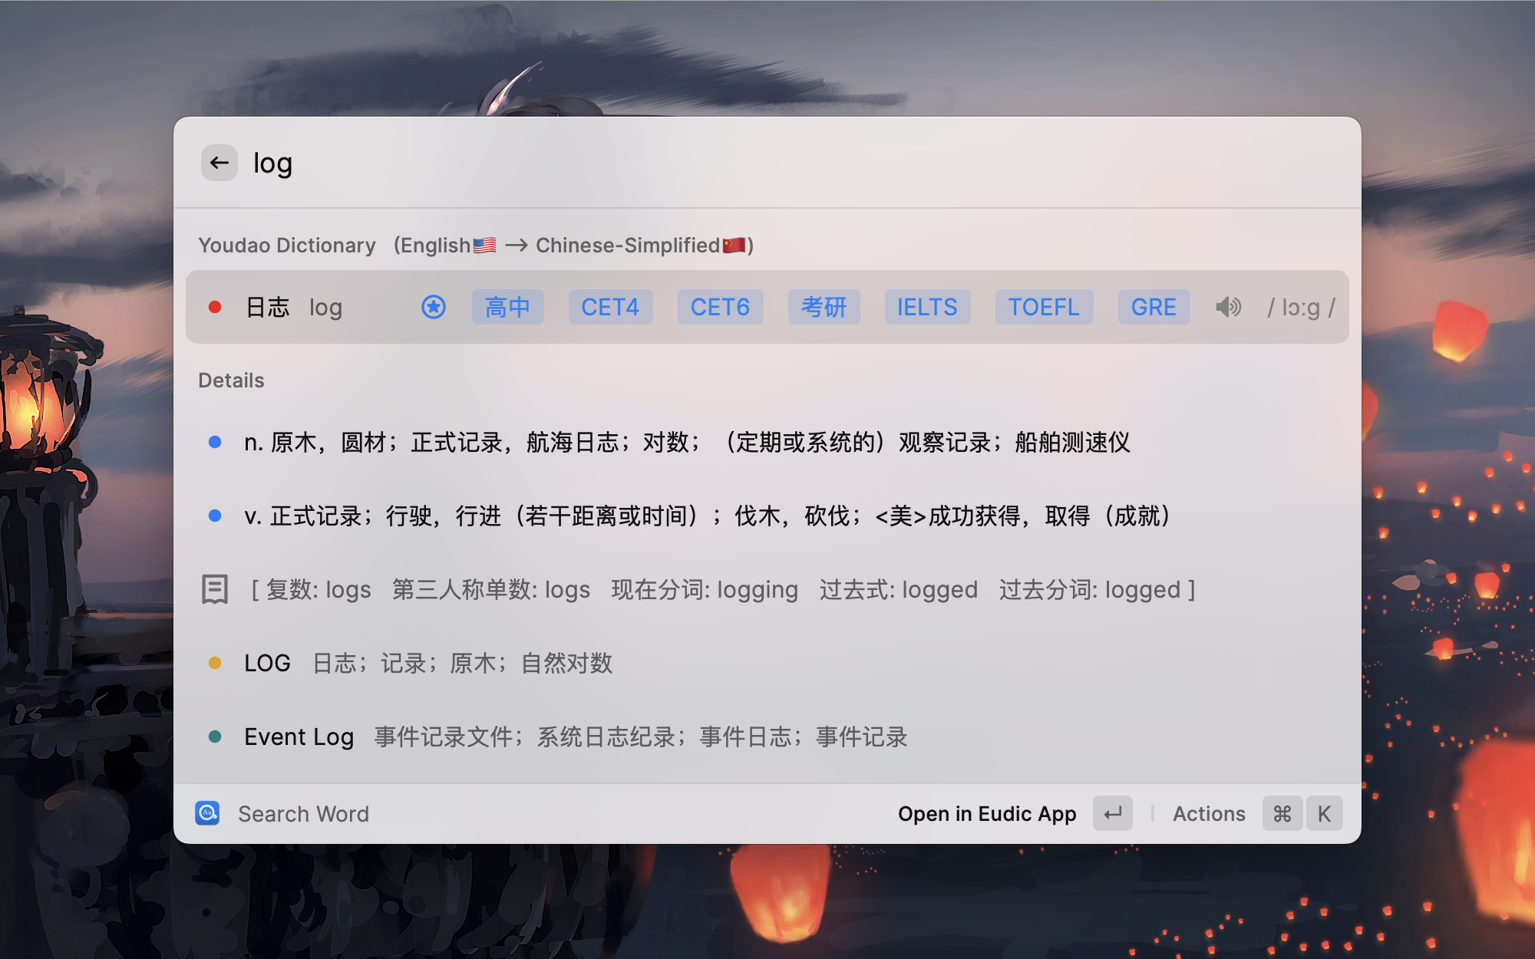The image size is (1535, 959).
Task: Click the Search Word input field
Action: point(304,813)
